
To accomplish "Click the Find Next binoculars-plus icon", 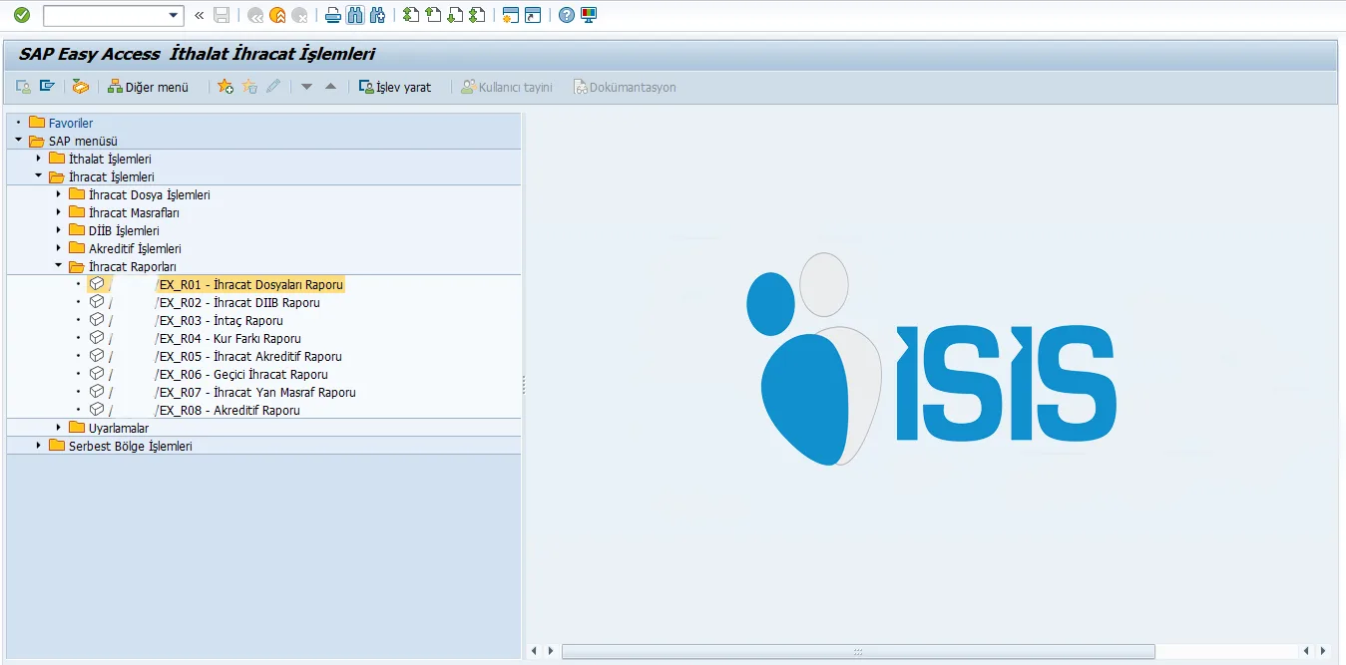I will tap(377, 15).
